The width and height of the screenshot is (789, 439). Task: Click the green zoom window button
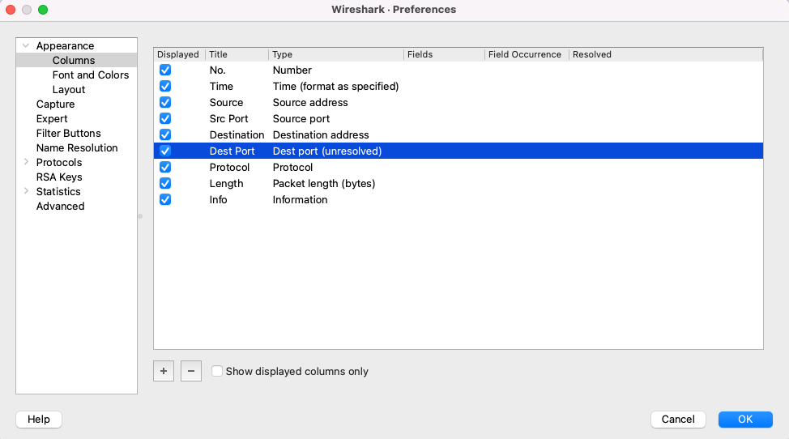[x=43, y=10]
